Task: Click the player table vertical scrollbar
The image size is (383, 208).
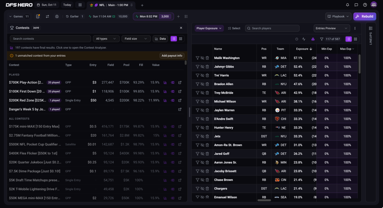Action: (359, 64)
